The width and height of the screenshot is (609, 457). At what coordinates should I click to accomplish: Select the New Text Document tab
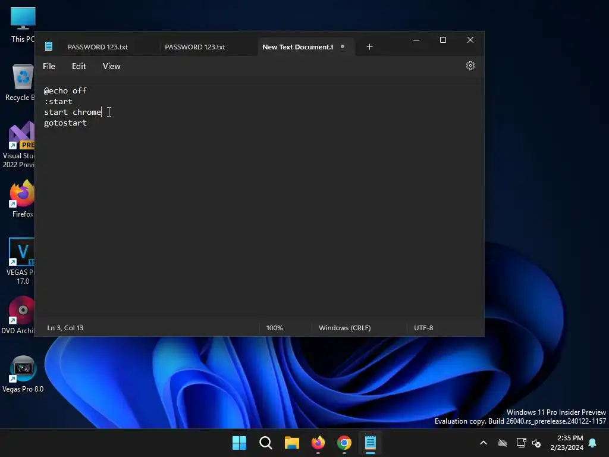(x=297, y=47)
